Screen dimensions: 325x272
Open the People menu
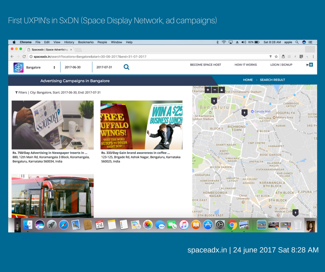tap(102, 42)
